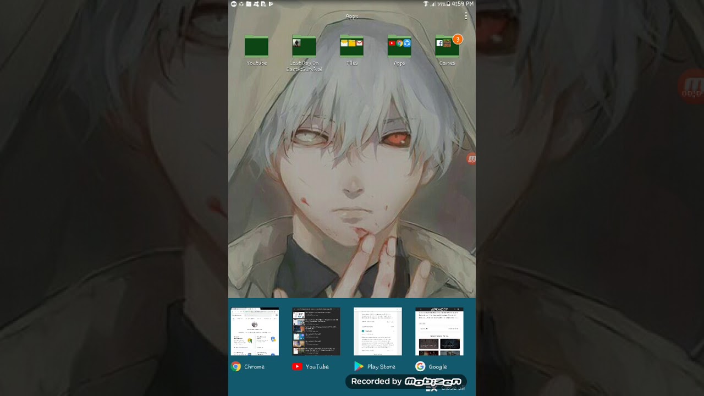
Task: Tap the Wi-Fi status icon
Action: pos(426,4)
